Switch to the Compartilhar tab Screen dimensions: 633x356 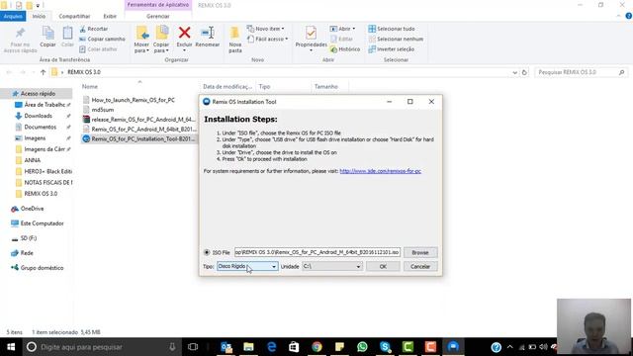click(74, 16)
